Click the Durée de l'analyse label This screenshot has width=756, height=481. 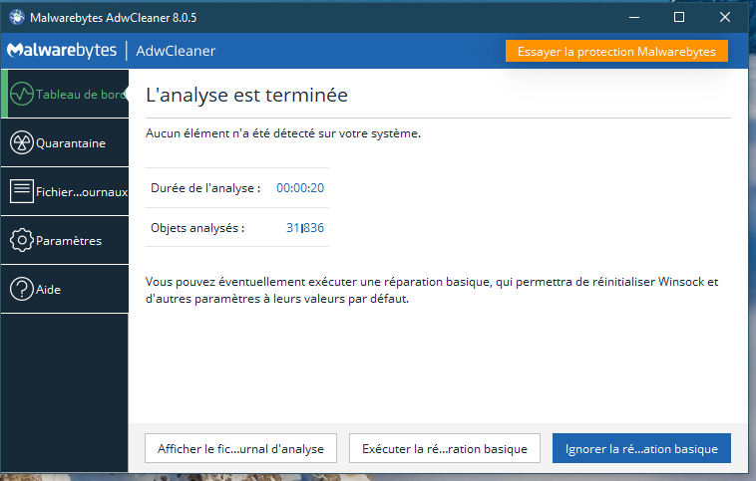tap(205, 188)
